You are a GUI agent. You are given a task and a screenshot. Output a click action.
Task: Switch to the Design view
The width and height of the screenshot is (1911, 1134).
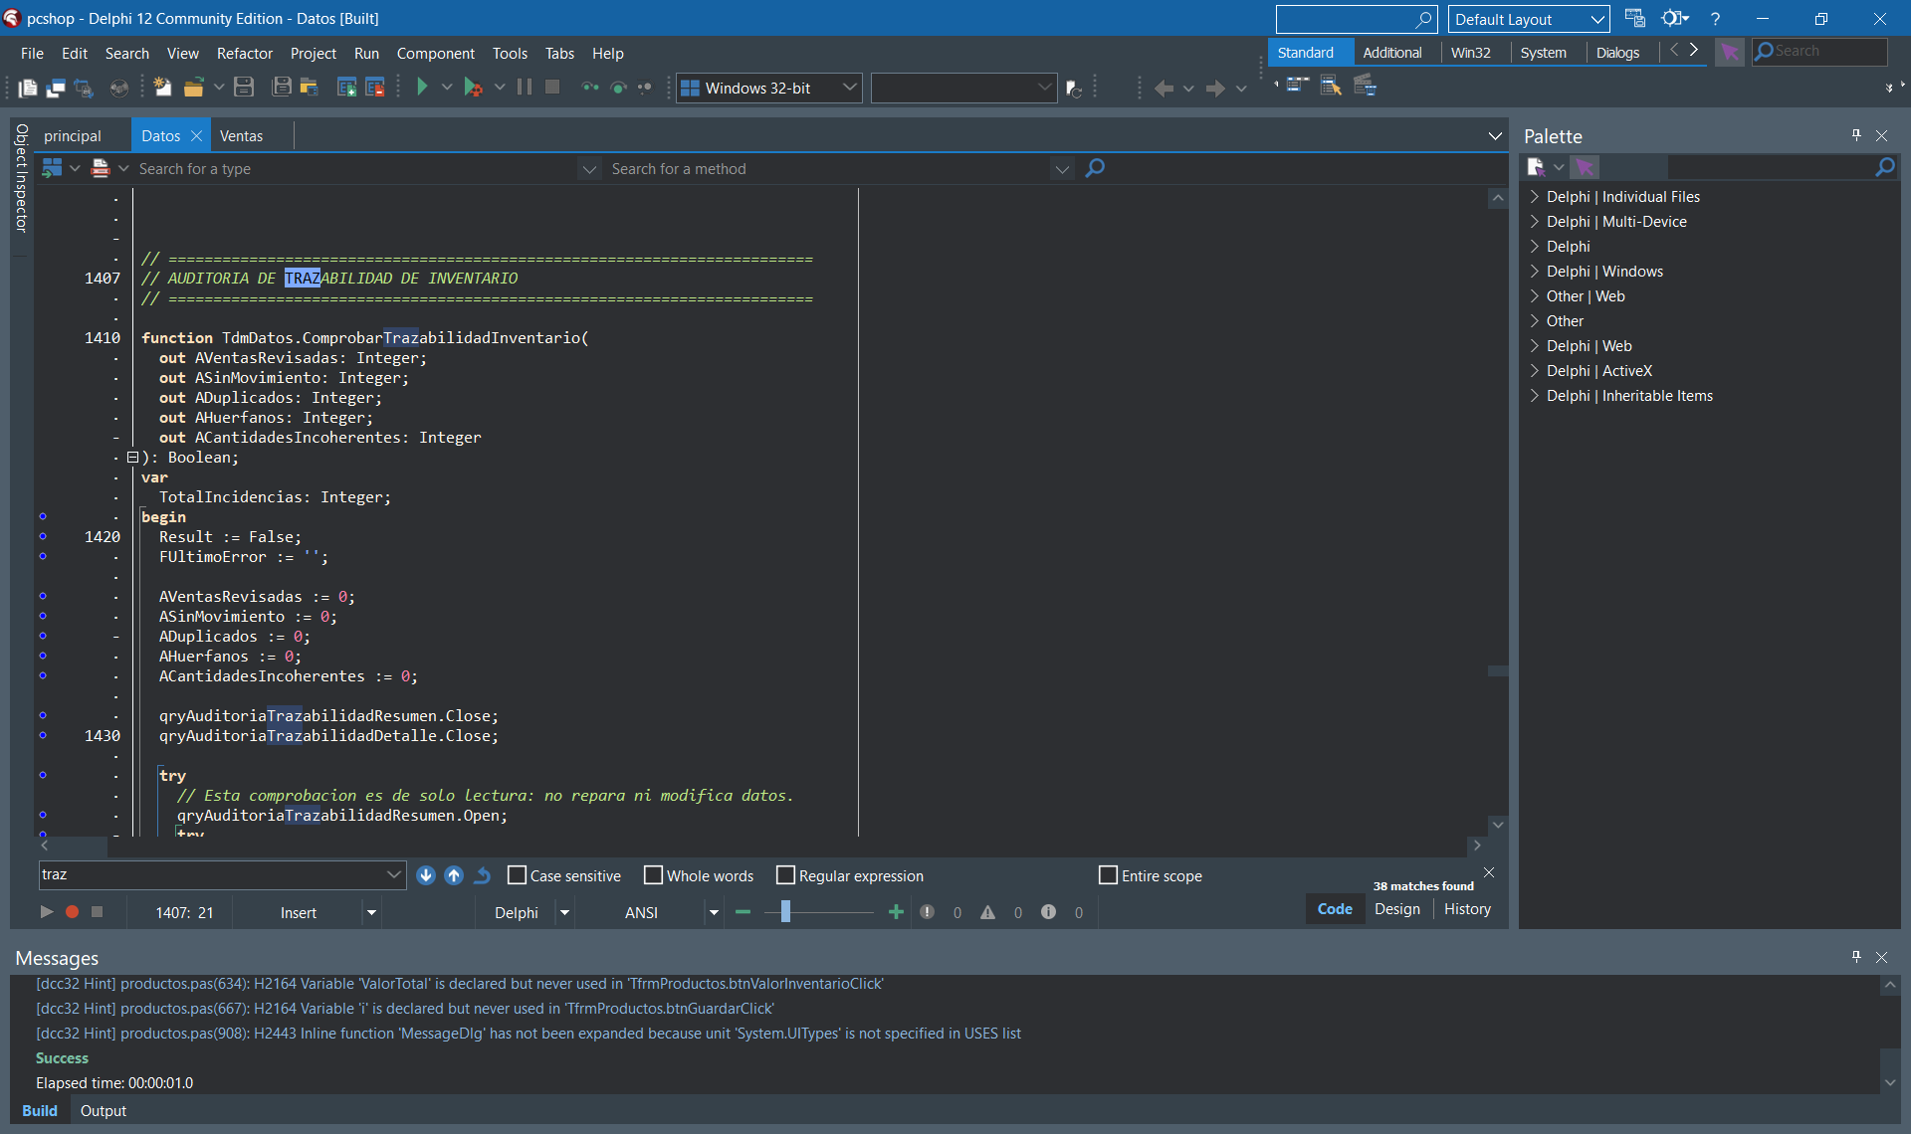(1396, 909)
